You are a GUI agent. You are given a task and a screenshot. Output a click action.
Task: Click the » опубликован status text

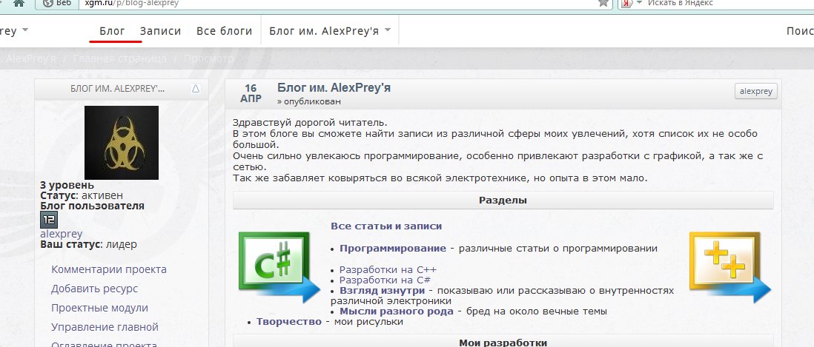point(309,101)
